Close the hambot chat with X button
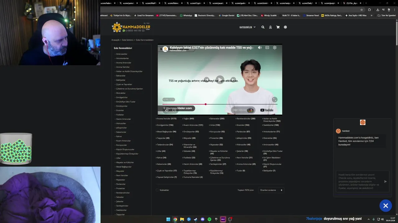 coord(386,206)
